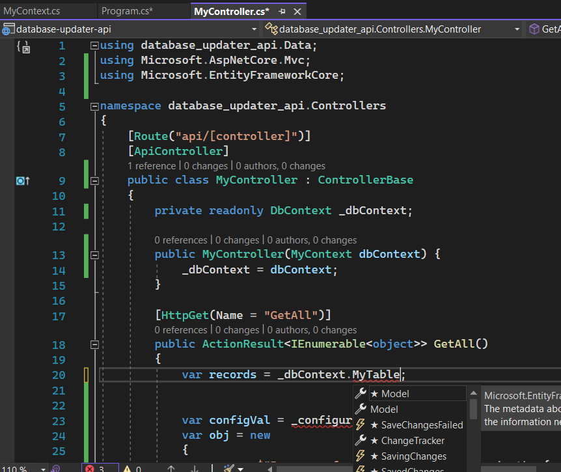Collapse the MyController class at line 9
Viewport: 561px width, 472px height.
click(94, 181)
